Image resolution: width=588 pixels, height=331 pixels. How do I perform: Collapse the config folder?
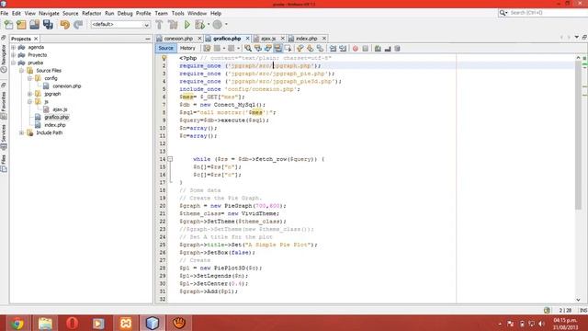coord(29,78)
